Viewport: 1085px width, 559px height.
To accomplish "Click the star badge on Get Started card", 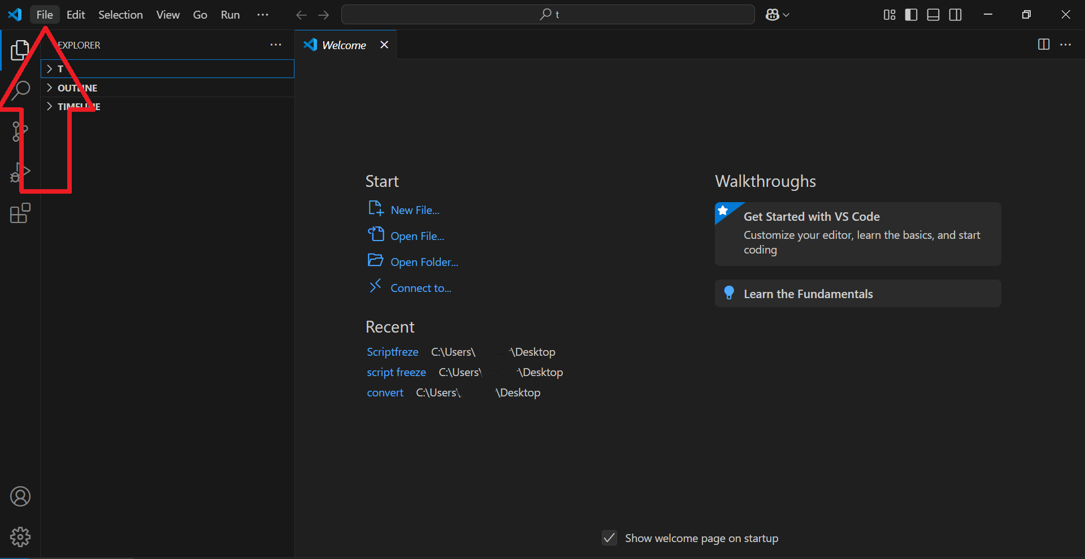I will tap(723, 211).
